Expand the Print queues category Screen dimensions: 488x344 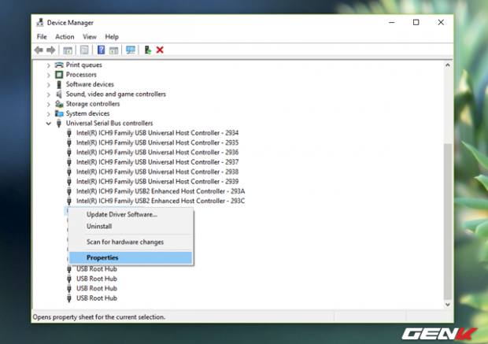pos(49,65)
